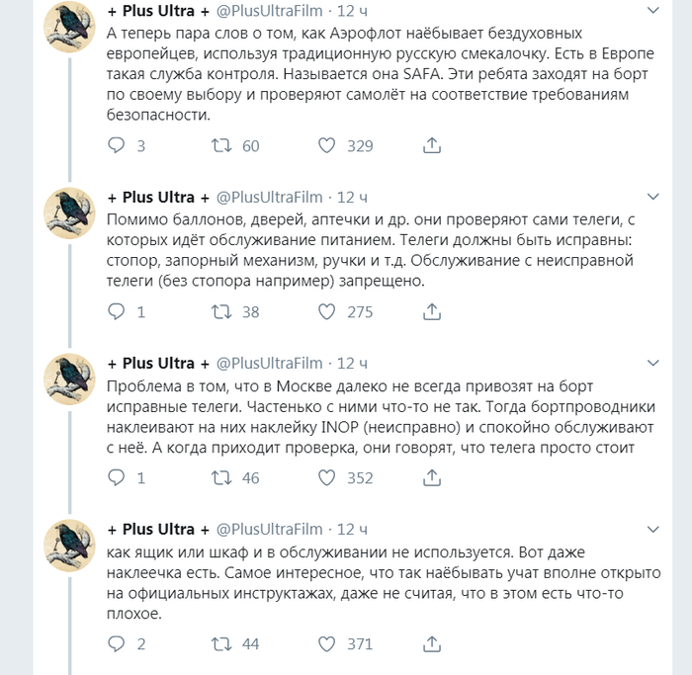Like the tweet with 329 likes
This screenshot has height=675, width=692.
[x=327, y=146]
